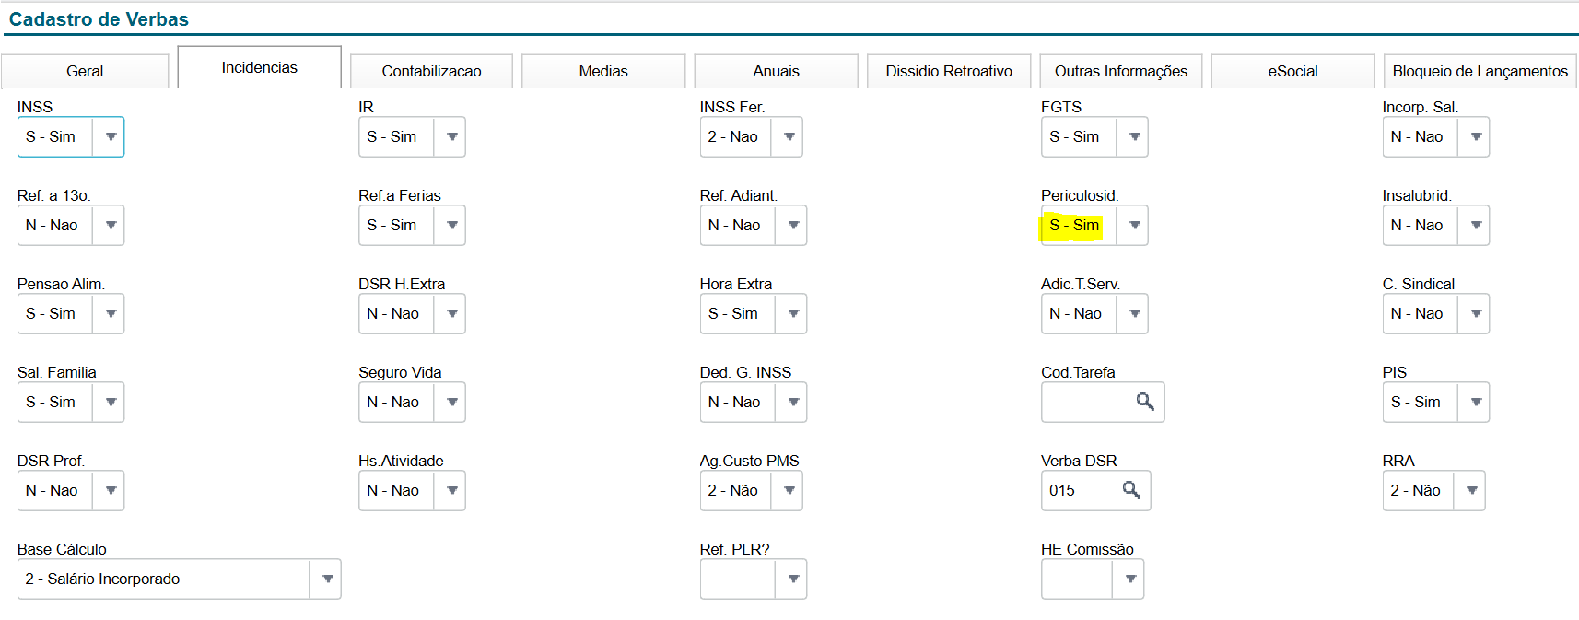
Task: Expand the Periculosid. dropdown
Action: pyautogui.click(x=1134, y=225)
